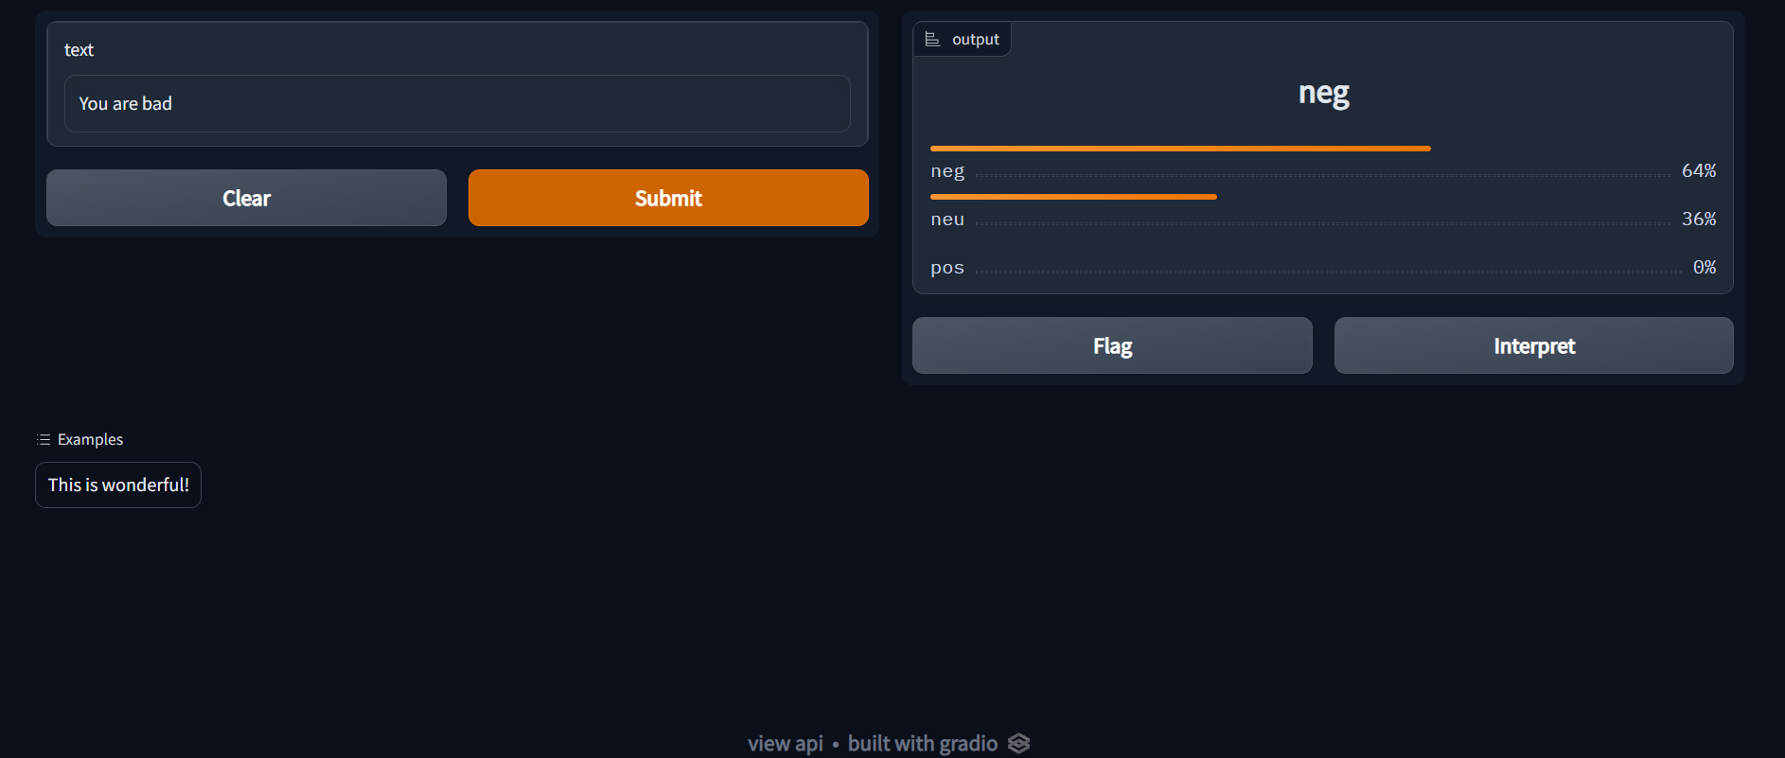Click the list icon next to Examples
The width and height of the screenshot is (1785, 758).
pos(43,439)
